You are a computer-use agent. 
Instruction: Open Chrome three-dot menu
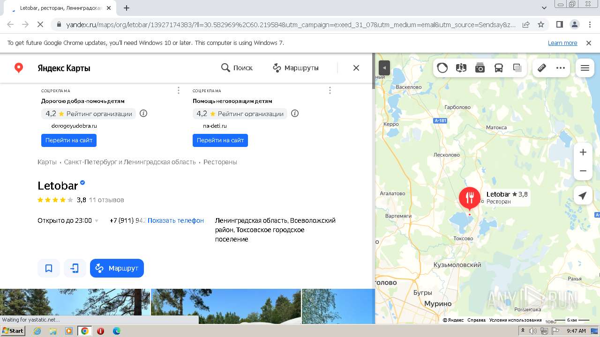(x=589, y=24)
